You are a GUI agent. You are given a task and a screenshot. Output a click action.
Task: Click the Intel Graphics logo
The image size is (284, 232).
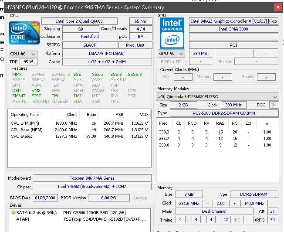(172, 33)
